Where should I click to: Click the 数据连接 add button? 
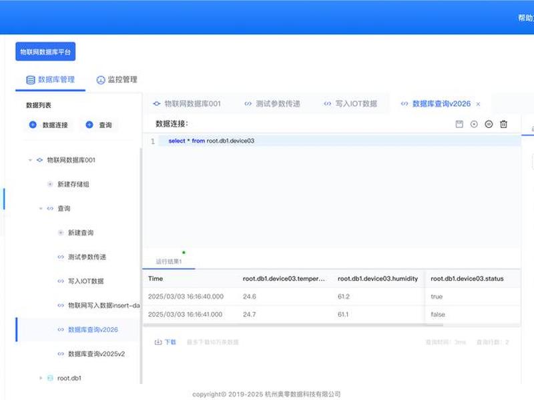tap(49, 125)
